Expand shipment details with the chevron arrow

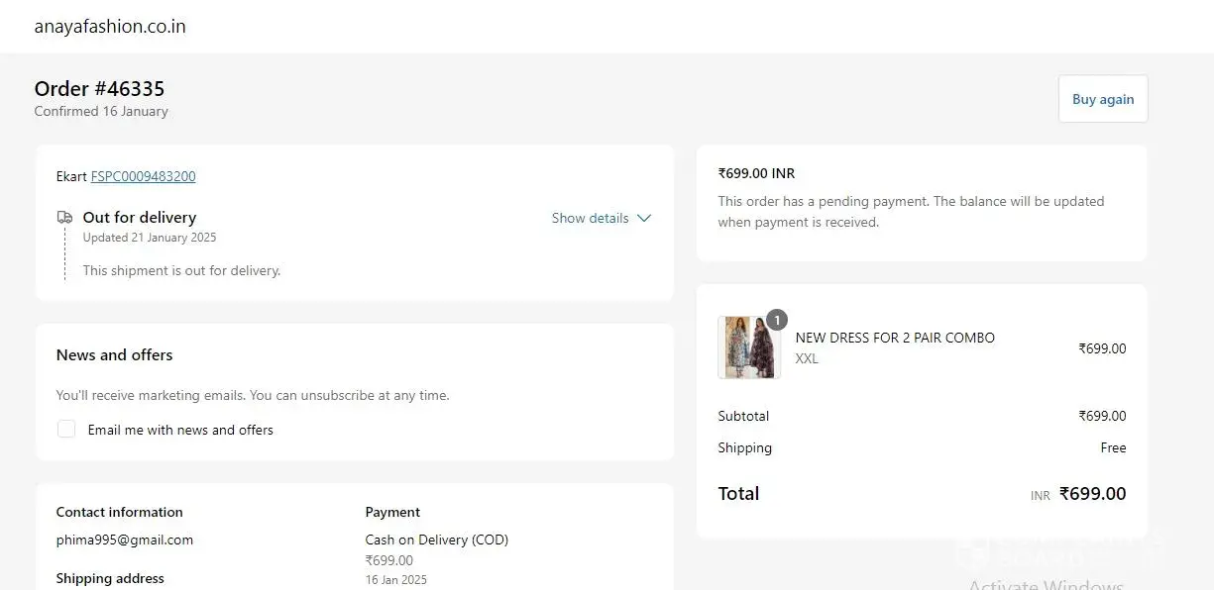(x=644, y=218)
